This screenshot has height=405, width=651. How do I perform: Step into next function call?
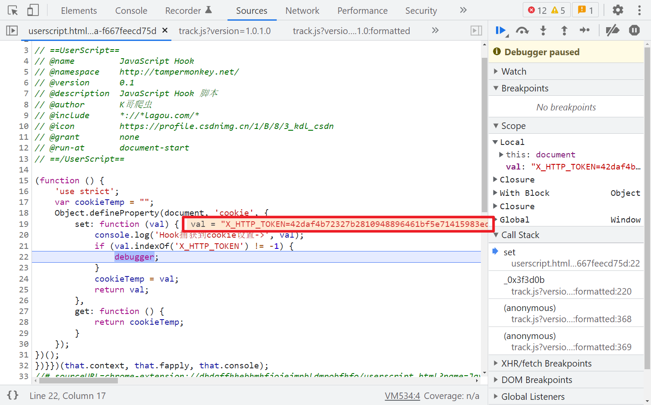click(x=543, y=30)
